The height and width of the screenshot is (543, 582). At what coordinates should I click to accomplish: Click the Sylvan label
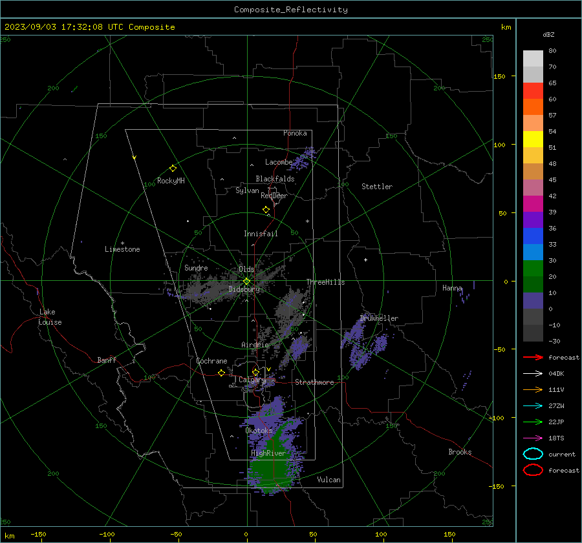click(247, 190)
